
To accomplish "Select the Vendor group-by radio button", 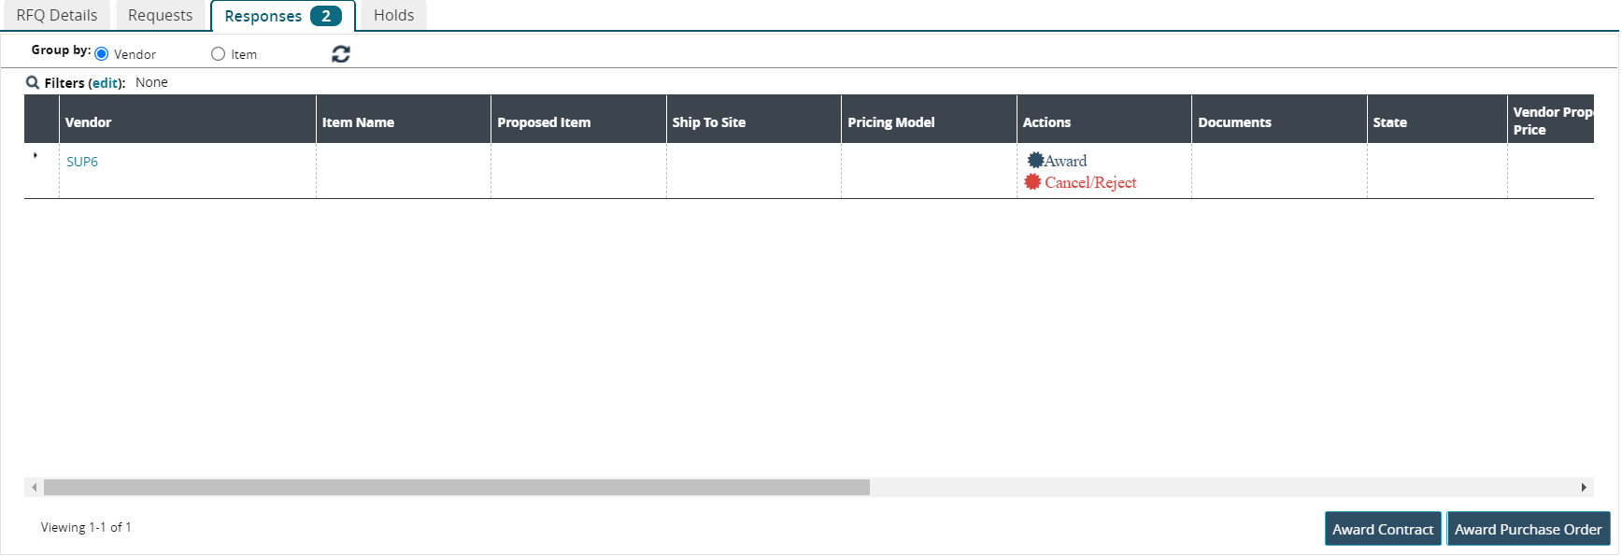I will (x=102, y=54).
